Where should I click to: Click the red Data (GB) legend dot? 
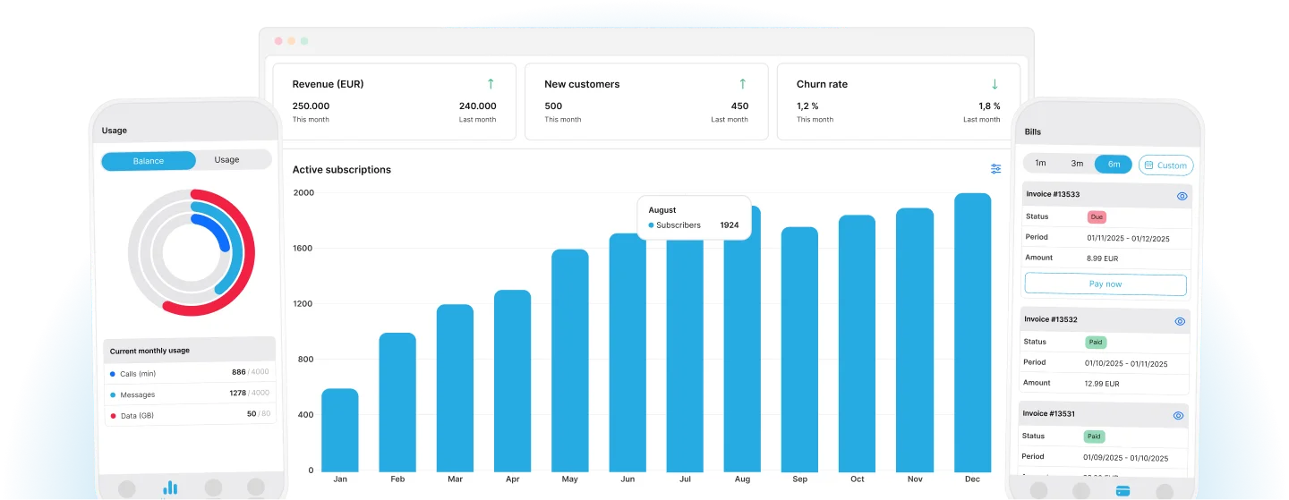[x=112, y=415]
